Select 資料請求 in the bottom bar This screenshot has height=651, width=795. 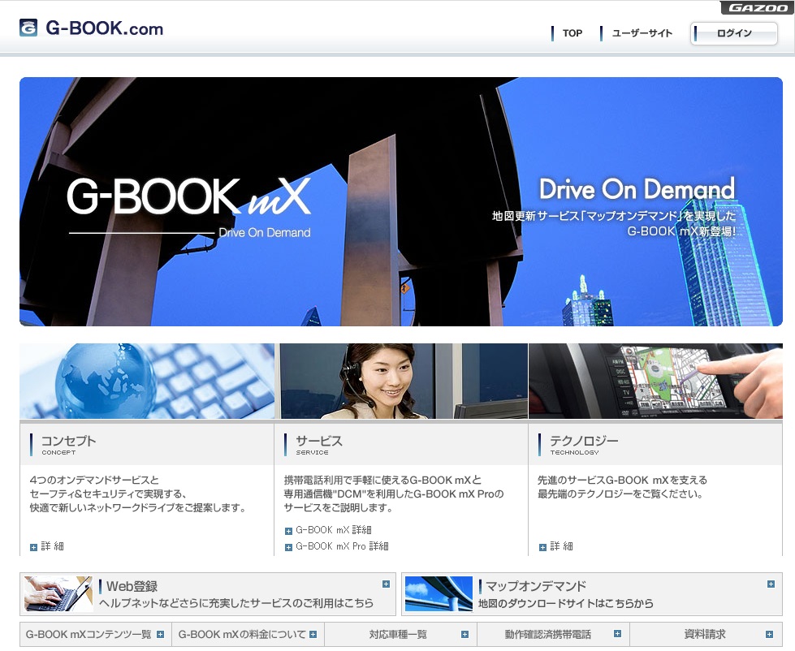(x=705, y=635)
